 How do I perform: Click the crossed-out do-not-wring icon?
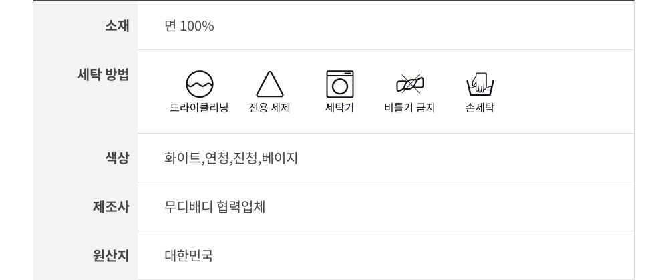click(410, 84)
